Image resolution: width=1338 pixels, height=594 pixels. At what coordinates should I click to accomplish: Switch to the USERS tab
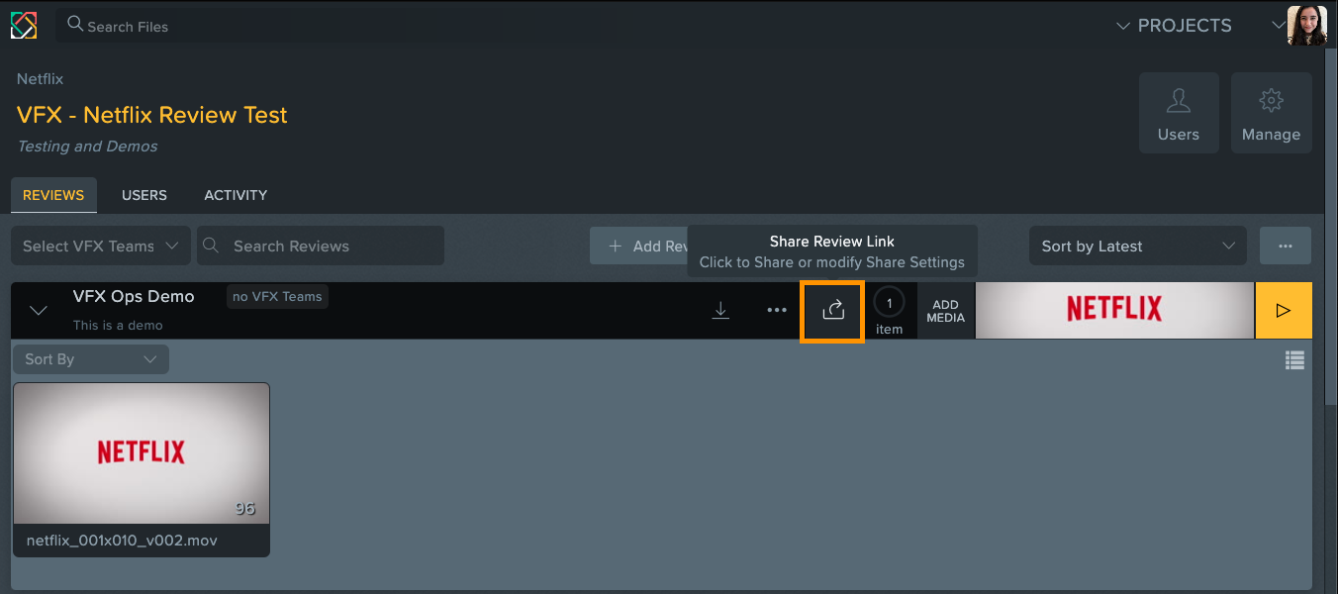[x=144, y=195]
